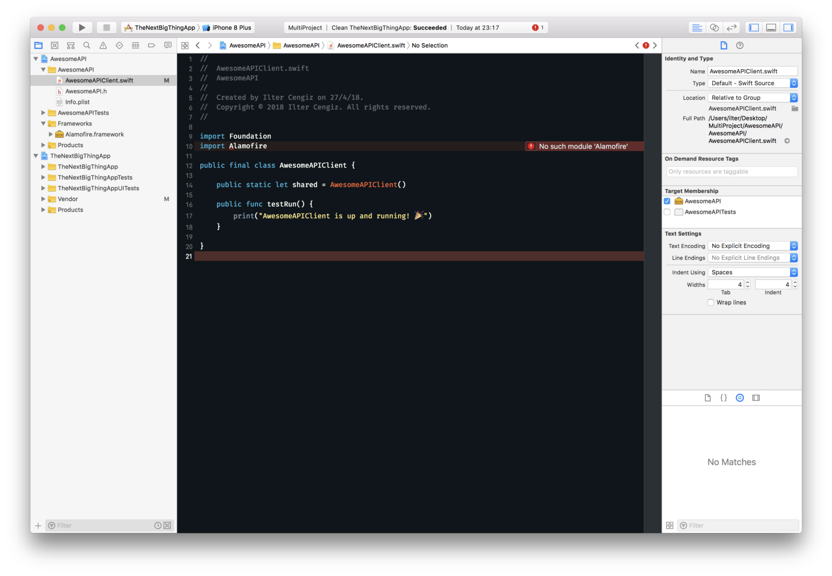Toggle the Utilities panel
The height and width of the screenshot is (576, 832).
788,28
